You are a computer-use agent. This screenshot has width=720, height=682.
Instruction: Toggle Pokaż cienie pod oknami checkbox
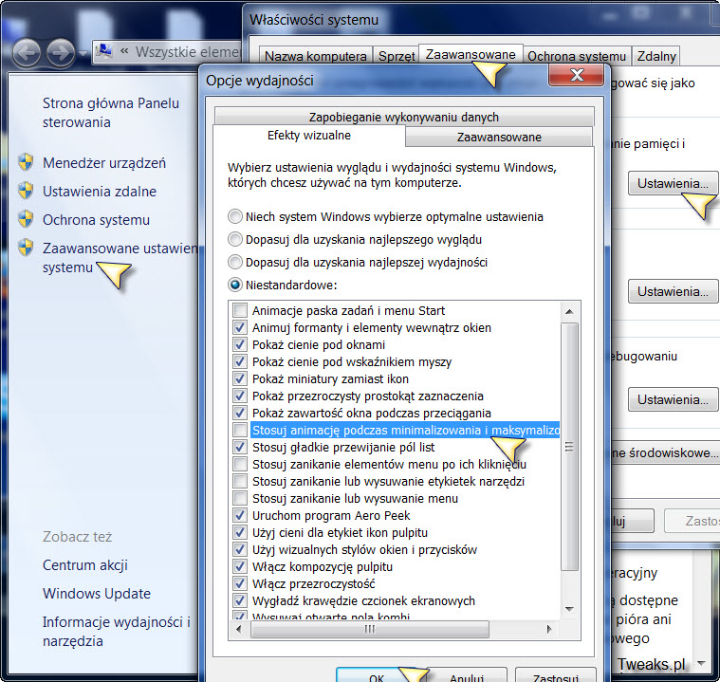[240, 344]
